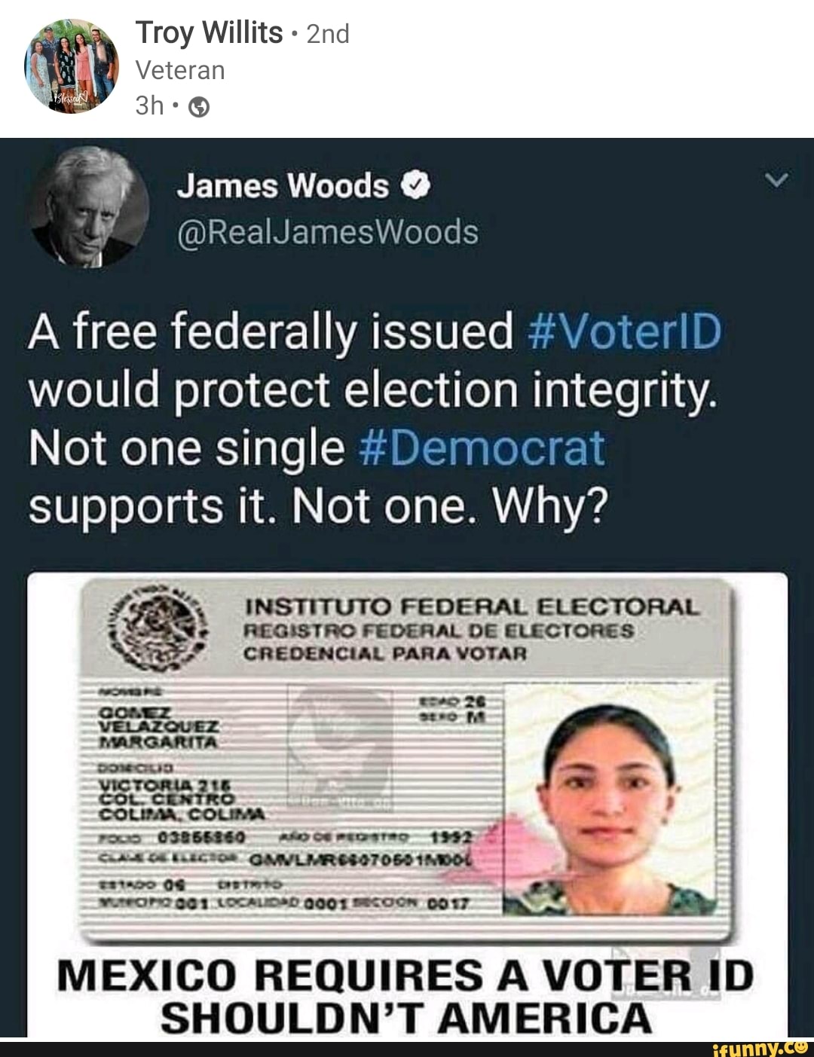Open the #Democrat hashtag

point(482,448)
